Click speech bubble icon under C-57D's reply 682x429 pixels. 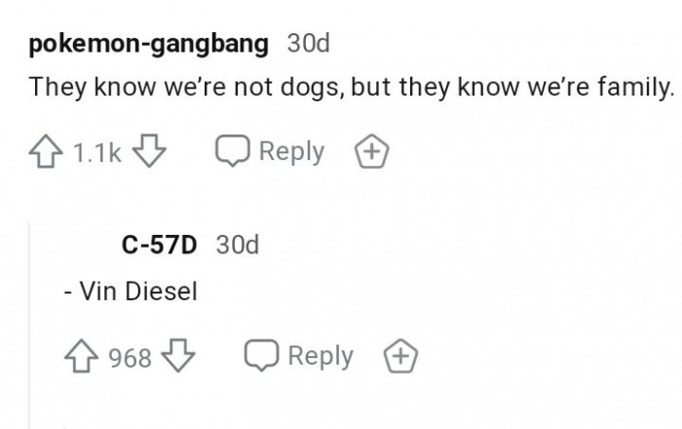click(x=261, y=357)
